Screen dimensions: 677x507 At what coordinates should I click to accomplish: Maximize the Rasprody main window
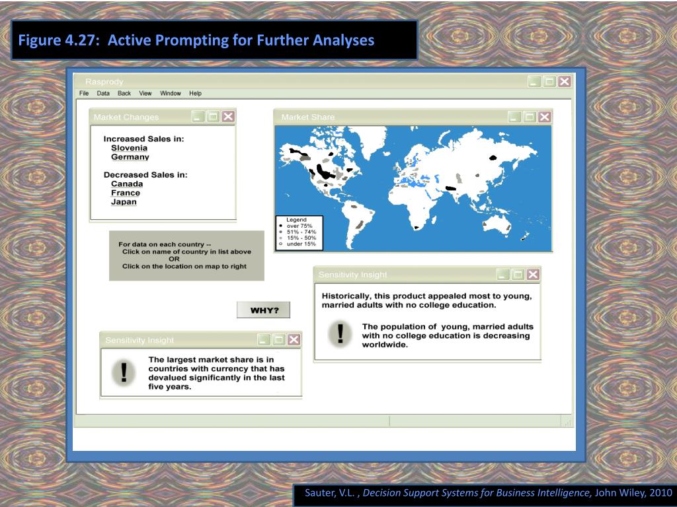click(549, 81)
